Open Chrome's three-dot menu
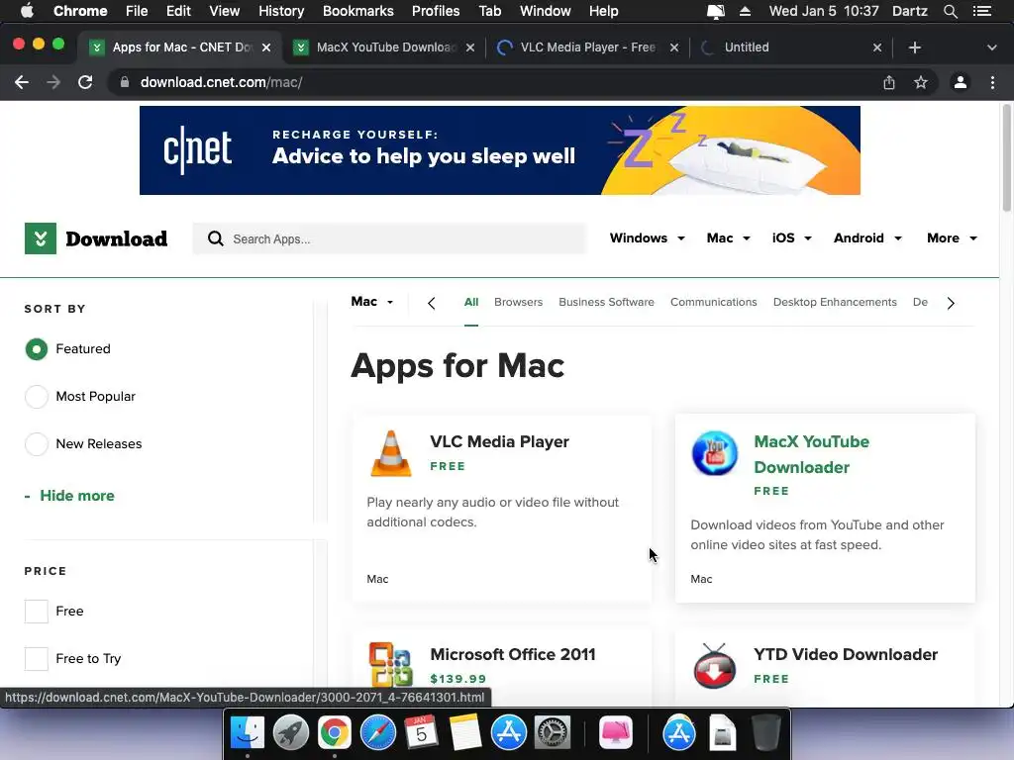 coord(992,82)
